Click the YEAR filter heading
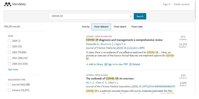The width and height of the screenshot is (199, 99). (10, 36)
